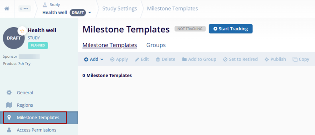Toggle the favorite star on Health well
The height and width of the screenshot is (135, 315).
22,31
